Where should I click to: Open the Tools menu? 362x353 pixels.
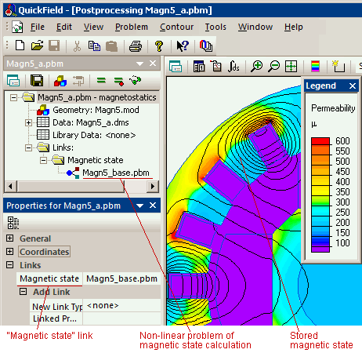(215, 27)
